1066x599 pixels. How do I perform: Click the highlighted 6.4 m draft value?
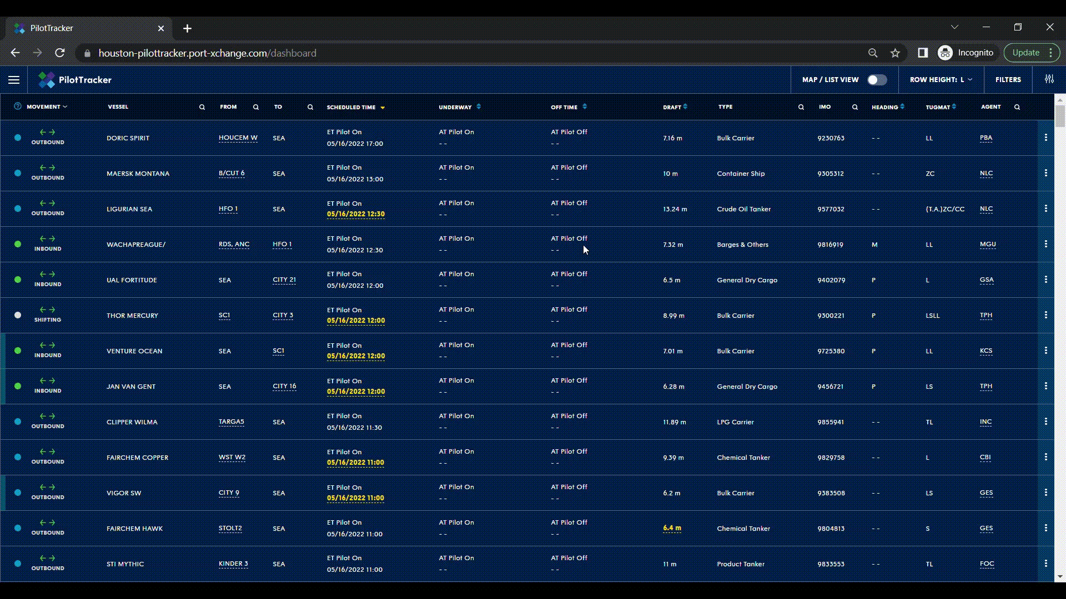(672, 528)
